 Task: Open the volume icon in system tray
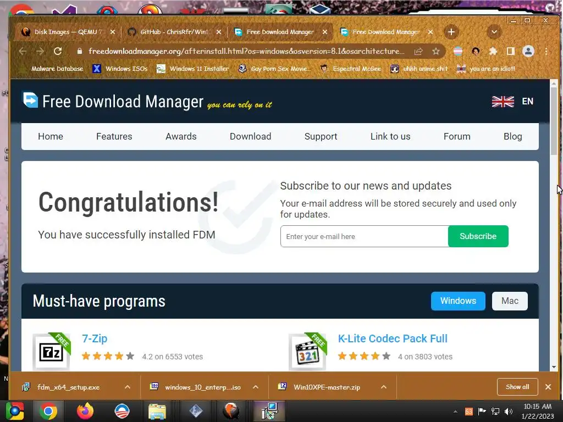tap(509, 412)
